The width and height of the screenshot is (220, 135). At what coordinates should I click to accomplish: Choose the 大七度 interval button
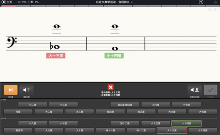tap(203, 112)
